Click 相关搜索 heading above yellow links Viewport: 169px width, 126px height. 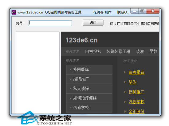[130, 61]
